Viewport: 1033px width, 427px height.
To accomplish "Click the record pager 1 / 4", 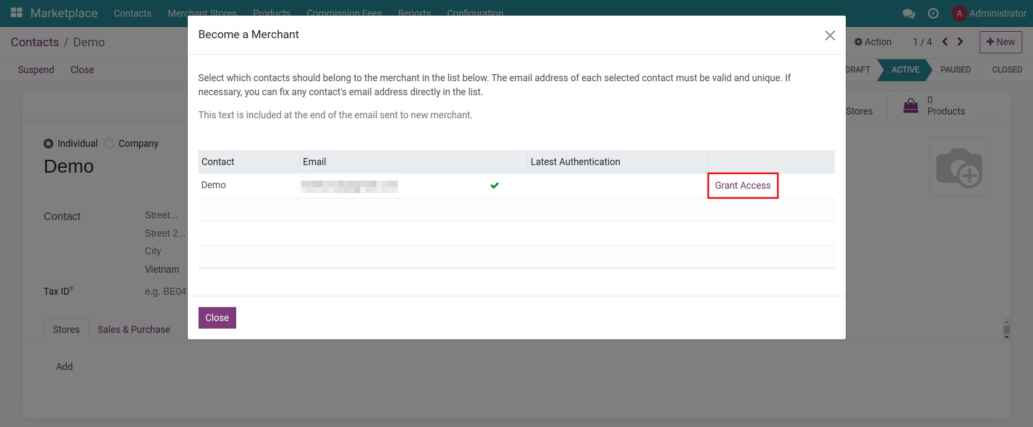I will point(922,42).
